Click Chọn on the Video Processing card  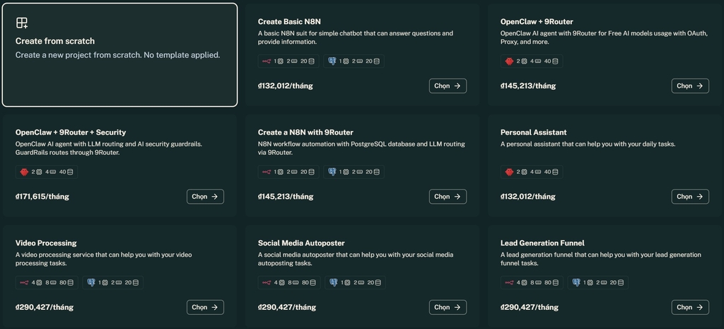(x=205, y=307)
